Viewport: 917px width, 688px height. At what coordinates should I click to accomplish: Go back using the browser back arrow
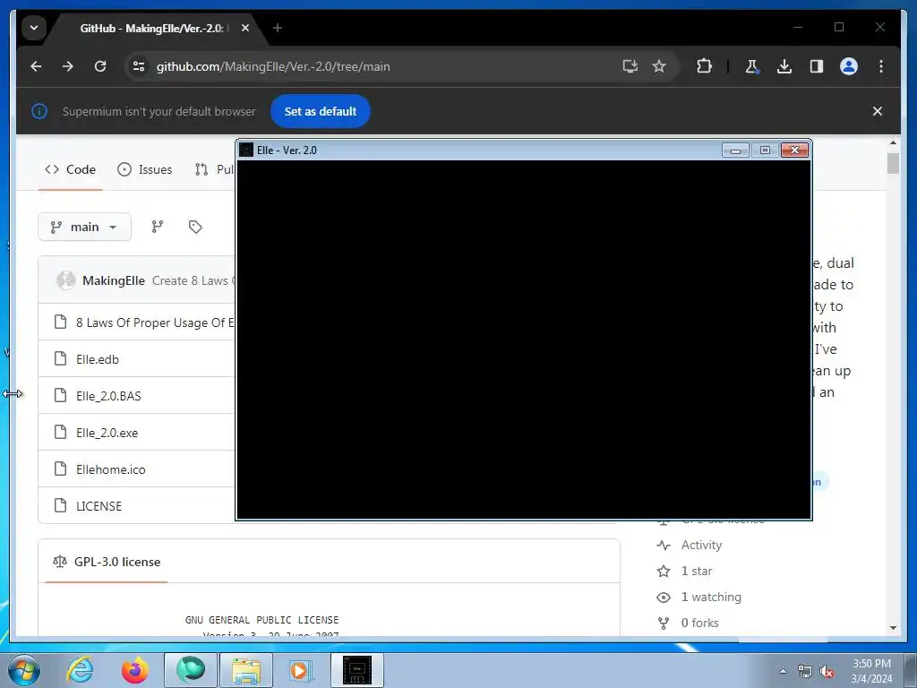36,66
